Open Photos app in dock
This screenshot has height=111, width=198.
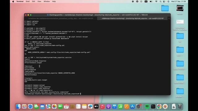[54, 106]
